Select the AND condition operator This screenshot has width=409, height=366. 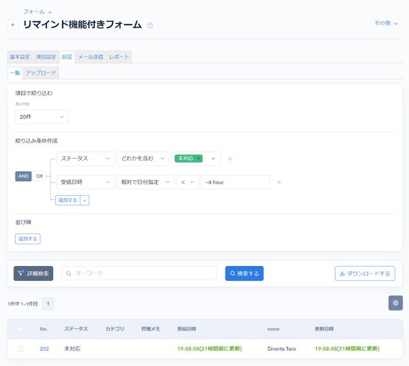click(23, 176)
